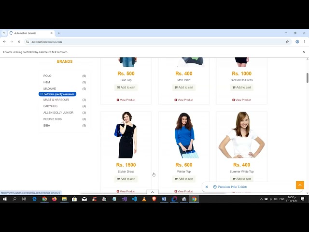The height and width of the screenshot is (232, 309).
Task: Filter by H&M brand
Action: point(46,82)
